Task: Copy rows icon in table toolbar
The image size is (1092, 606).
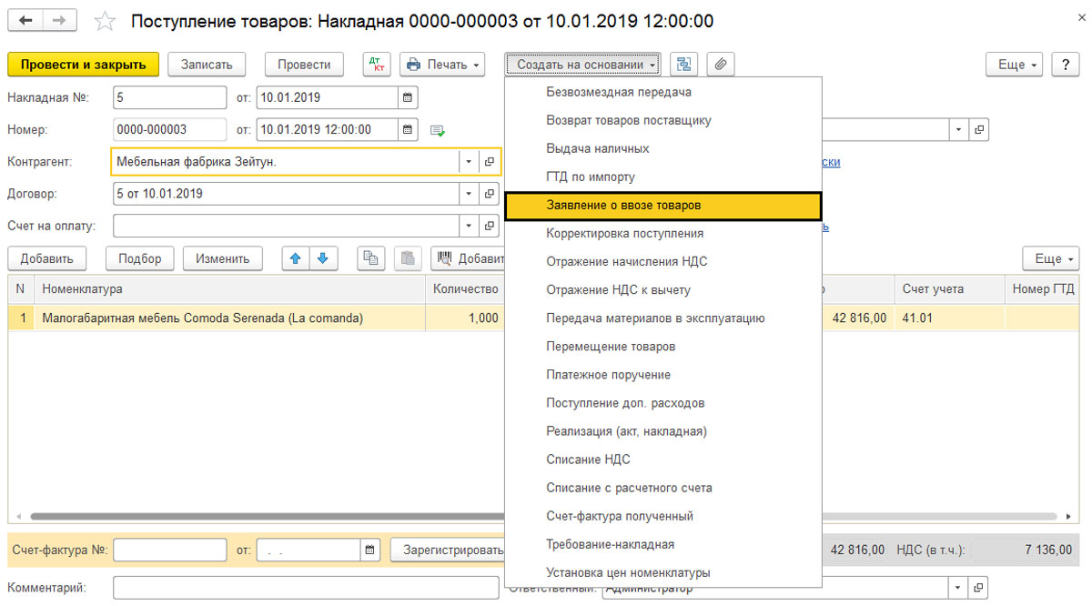Action: pyautogui.click(x=370, y=258)
